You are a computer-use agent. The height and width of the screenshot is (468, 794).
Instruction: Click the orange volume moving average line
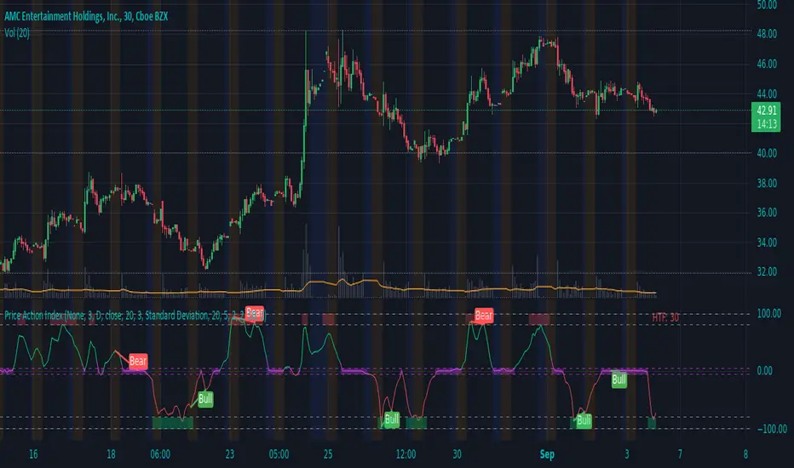click(329, 285)
